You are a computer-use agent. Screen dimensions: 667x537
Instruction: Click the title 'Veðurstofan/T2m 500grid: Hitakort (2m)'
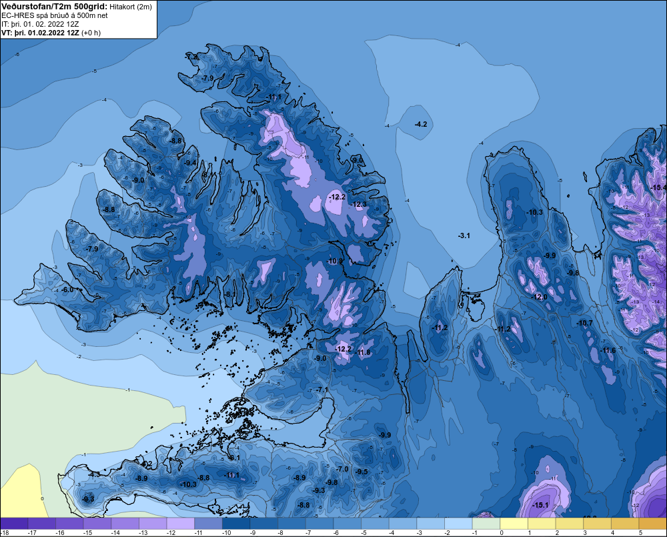[77, 7]
